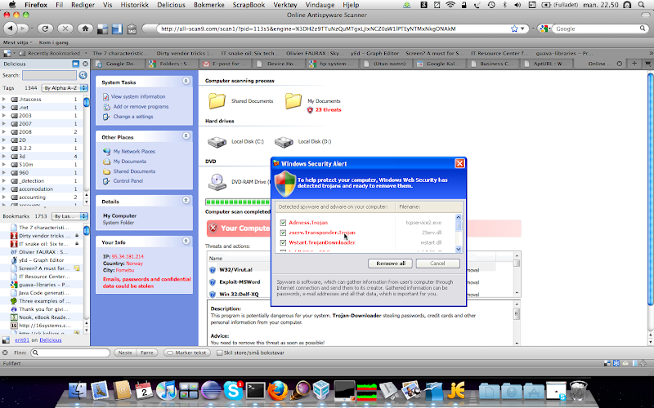The image size is (654, 408).
Task: Click the Wi-Fi status icon in menu bar
Action: [450, 5]
